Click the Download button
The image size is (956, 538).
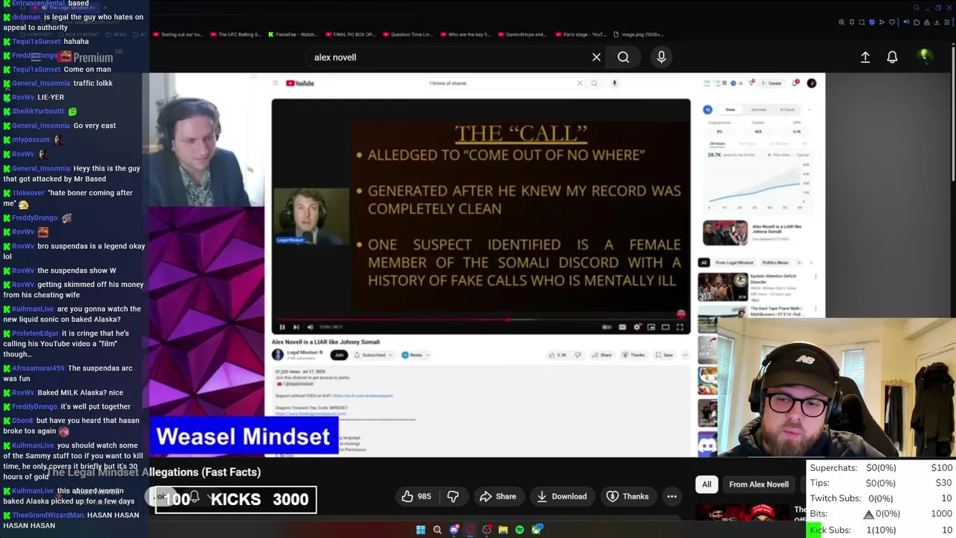562,496
